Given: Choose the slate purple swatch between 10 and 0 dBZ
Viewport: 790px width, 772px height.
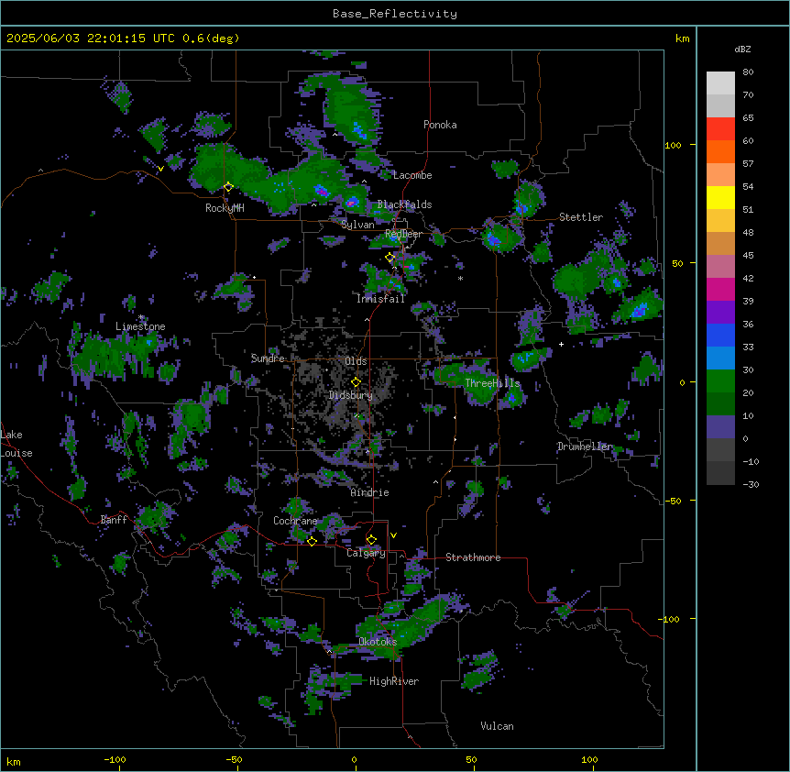Looking at the screenshot, I should 720,427.
